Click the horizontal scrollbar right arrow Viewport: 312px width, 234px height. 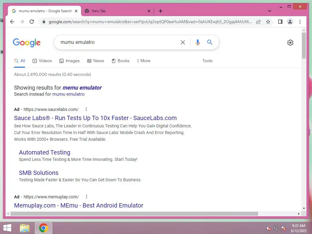299,214
